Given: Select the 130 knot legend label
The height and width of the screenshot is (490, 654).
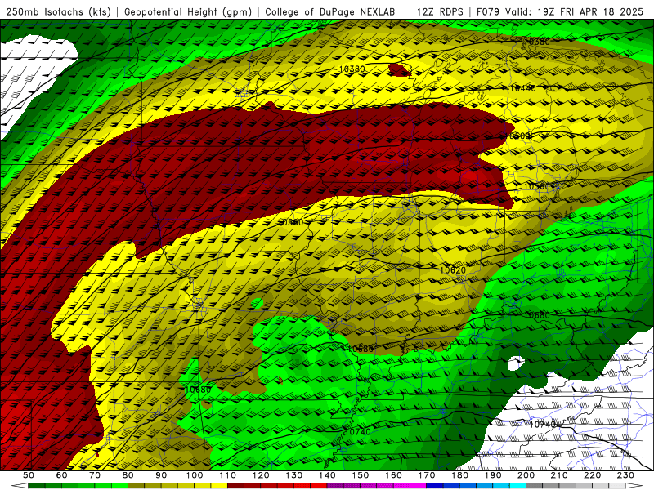Looking at the screenshot, I should (x=294, y=475).
